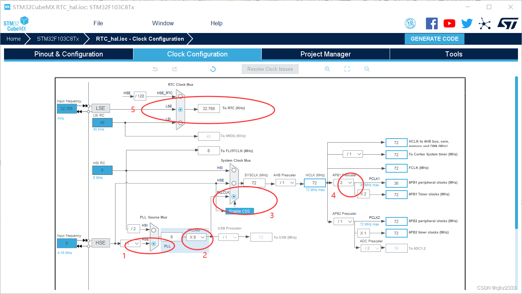This screenshot has width=522, height=294.
Task: Click the APB1 Timer clocks 72 field
Action: point(396,195)
